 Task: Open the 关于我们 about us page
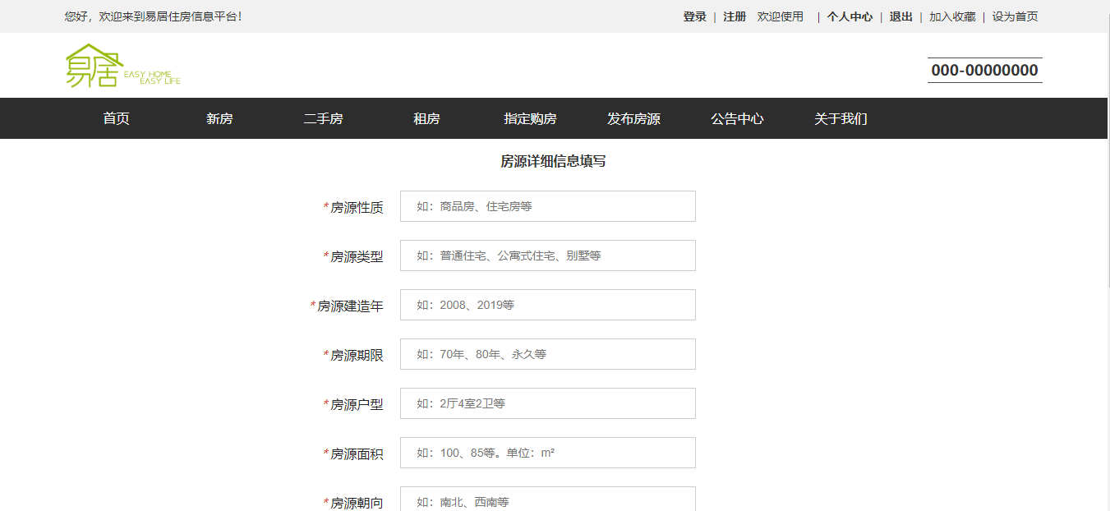click(x=840, y=118)
